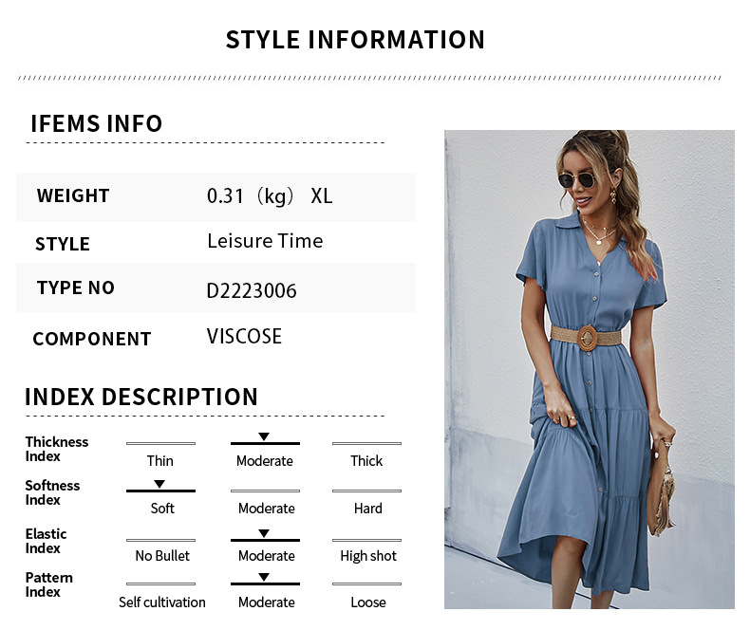
Task: Click the Pattern Index Moderate triangle marker
Action: pyautogui.click(x=264, y=577)
